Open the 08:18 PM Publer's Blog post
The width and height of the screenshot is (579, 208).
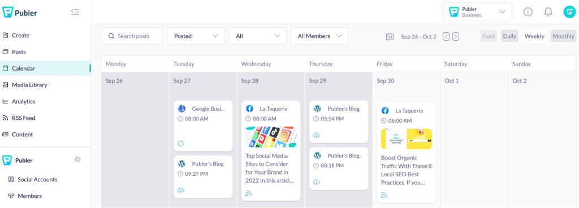pyautogui.click(x=339, y=168)
